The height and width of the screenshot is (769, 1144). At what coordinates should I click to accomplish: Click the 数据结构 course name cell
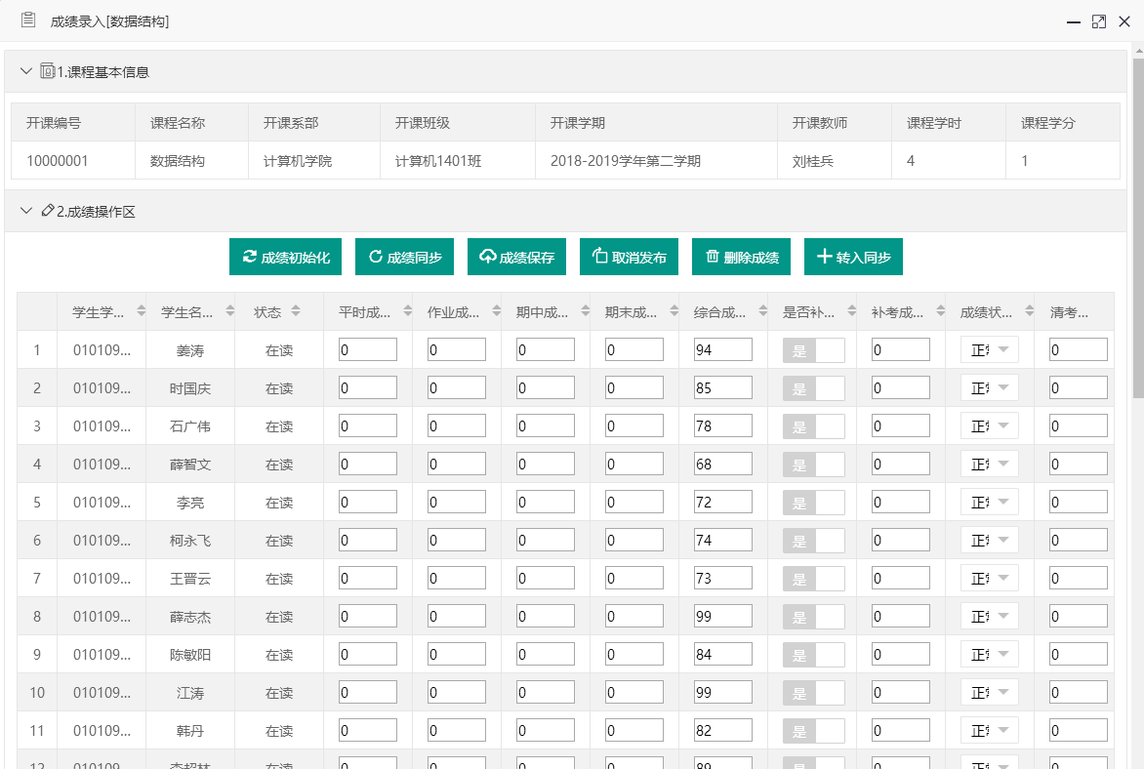coord(191,160)
